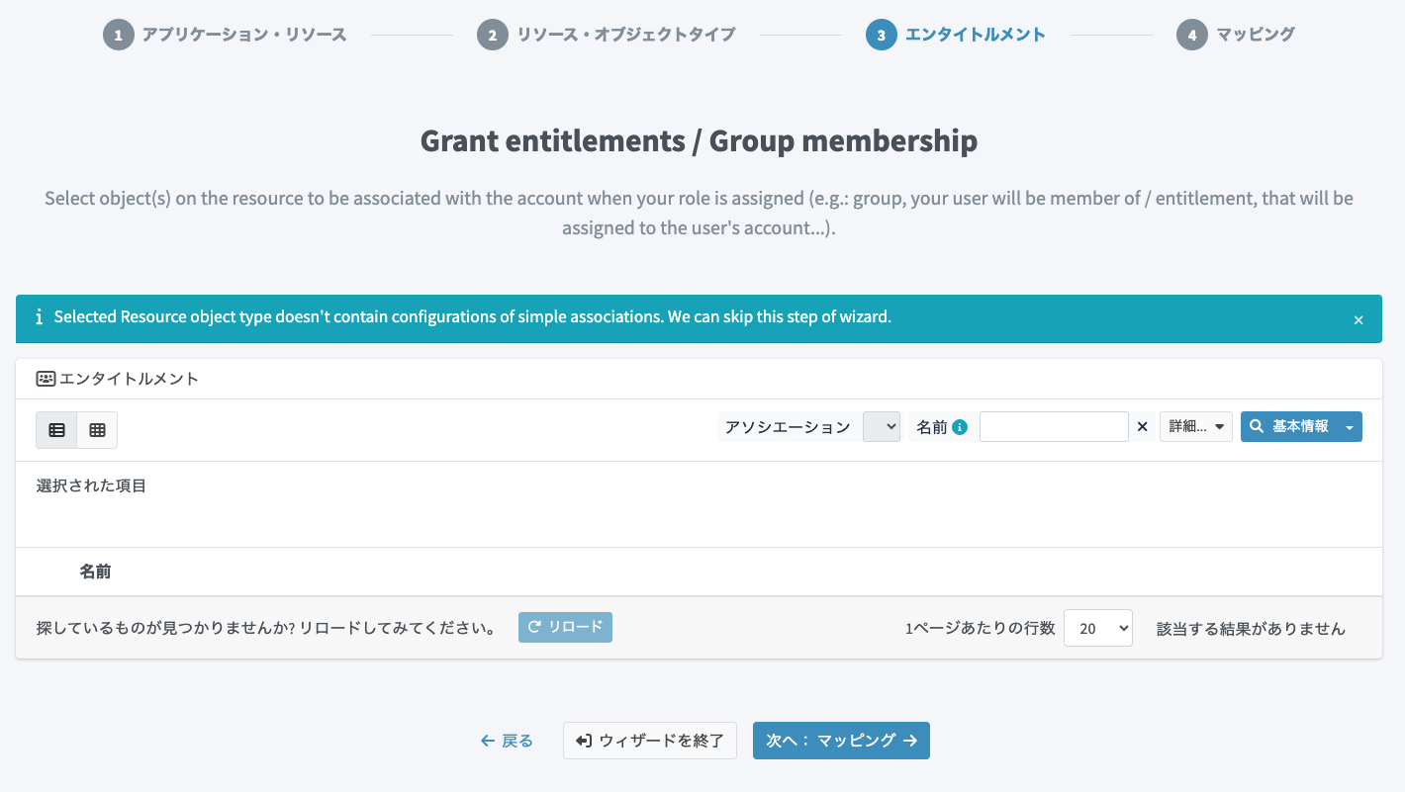Image resolution: width=1405 pixels, height=792 pixels.
Task: Click the info icon next to 名前
Action: point(959,427)
